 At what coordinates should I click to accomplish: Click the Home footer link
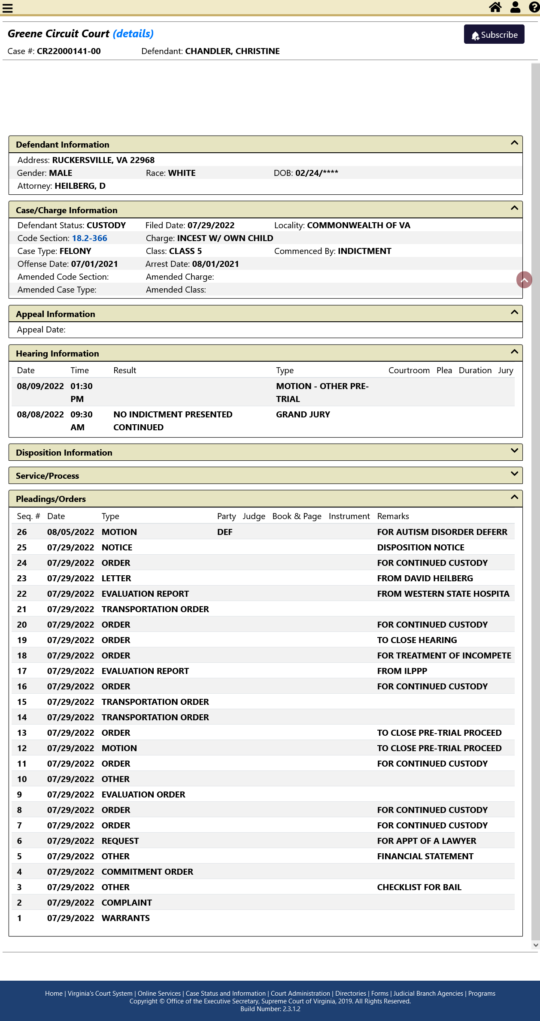(54, 994)
